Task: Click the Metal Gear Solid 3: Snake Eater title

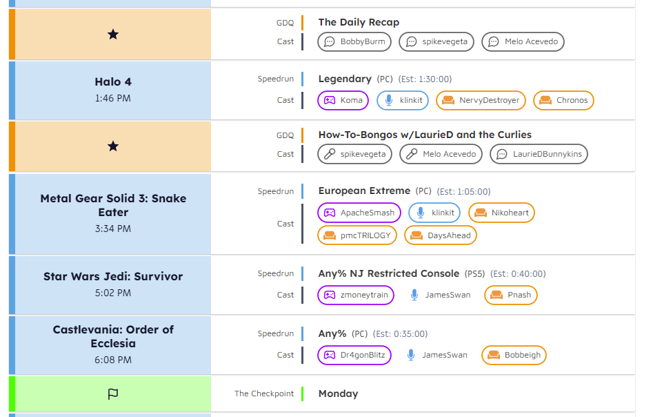Action: 113,205
